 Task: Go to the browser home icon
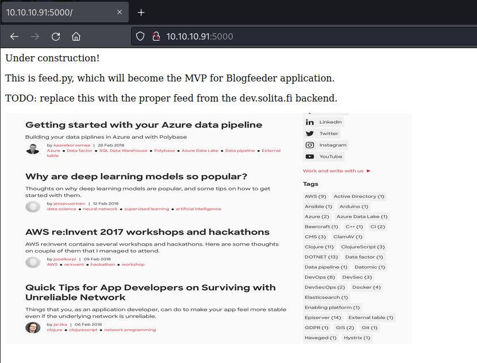(x=76, y=37)
